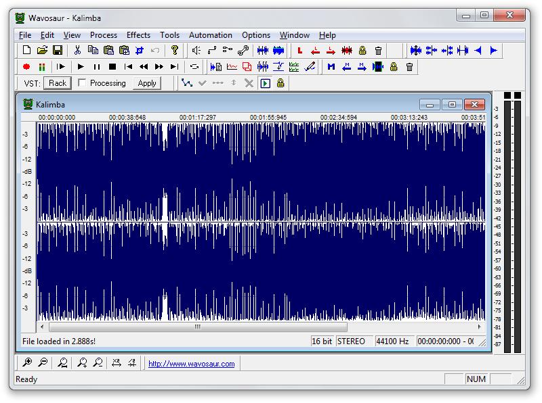Add a marker with the blue M icon
542x403 pixels.
pos(331,66)
